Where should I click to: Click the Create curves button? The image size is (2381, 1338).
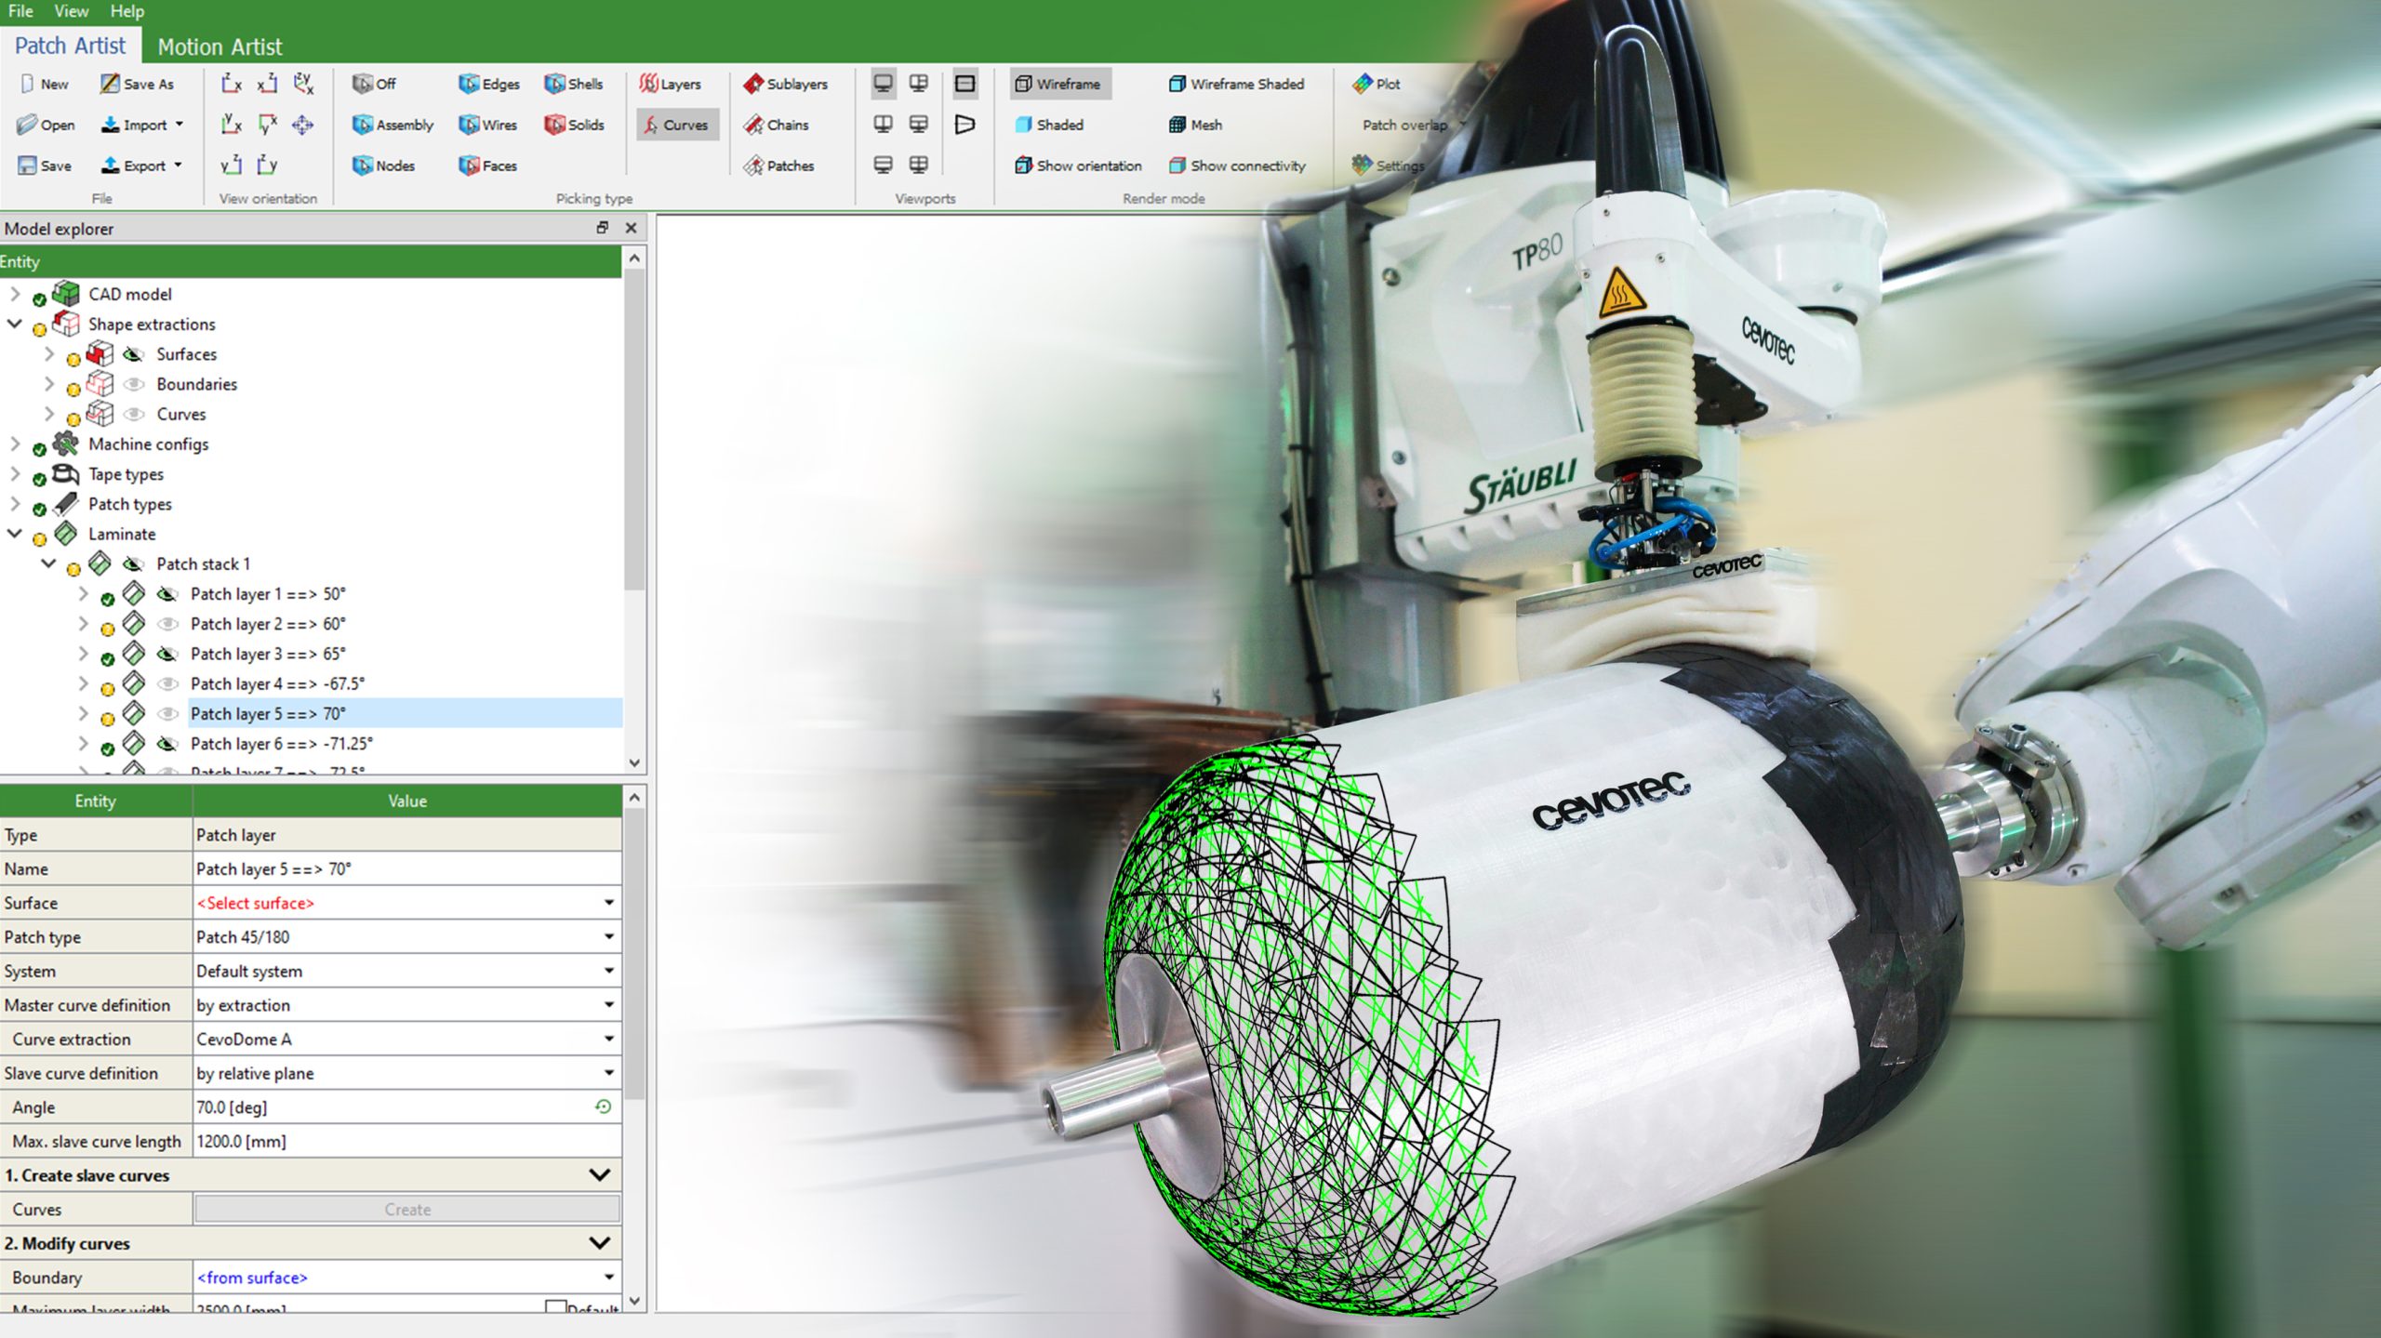click(407, 1210)
